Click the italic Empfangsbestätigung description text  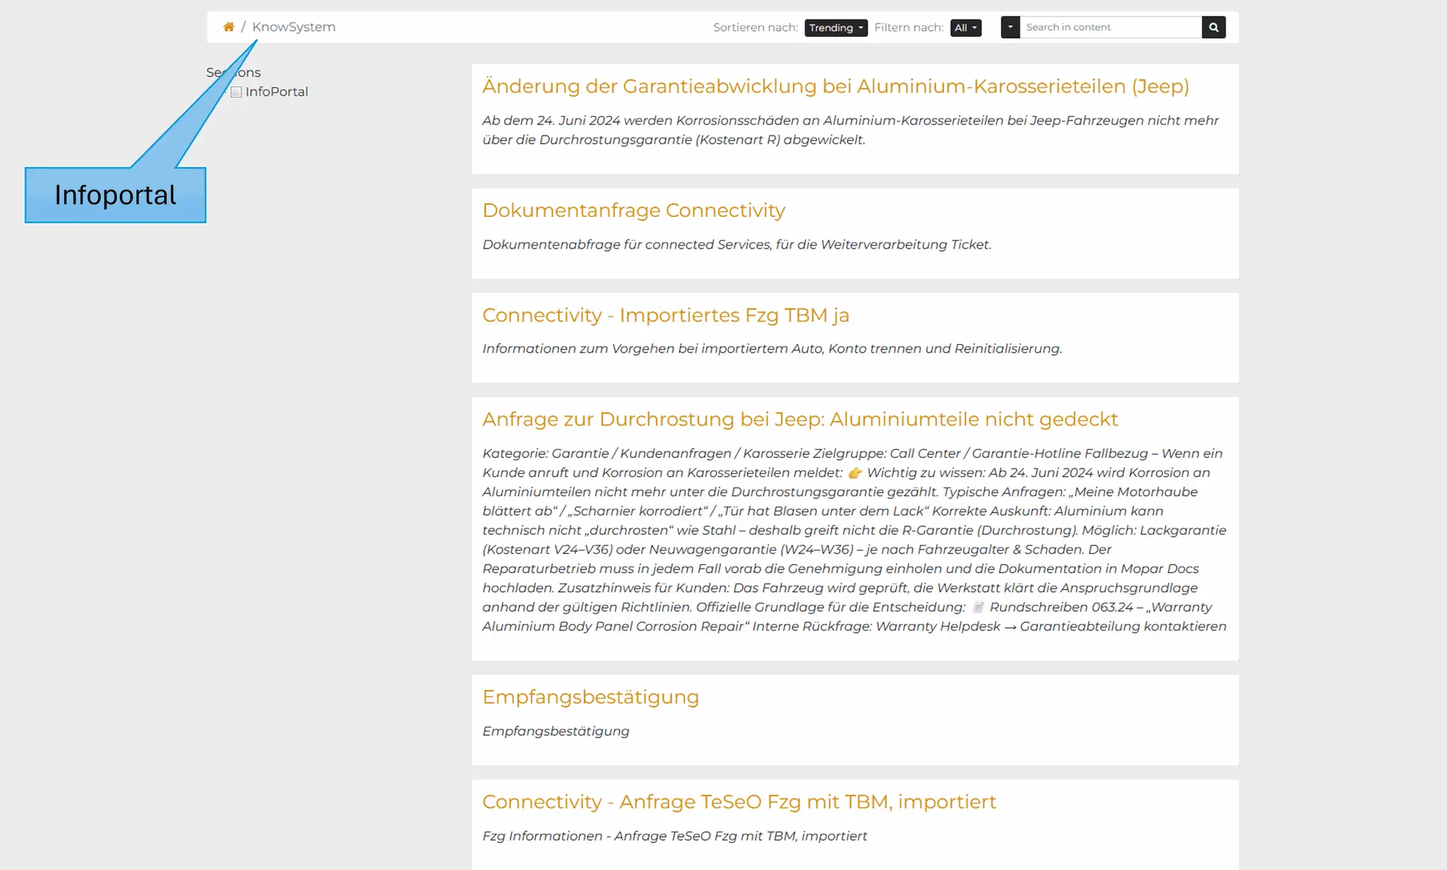(x=555, y=731)
